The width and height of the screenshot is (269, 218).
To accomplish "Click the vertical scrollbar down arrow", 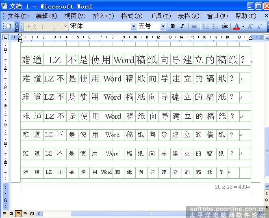I will coord(267,186).
